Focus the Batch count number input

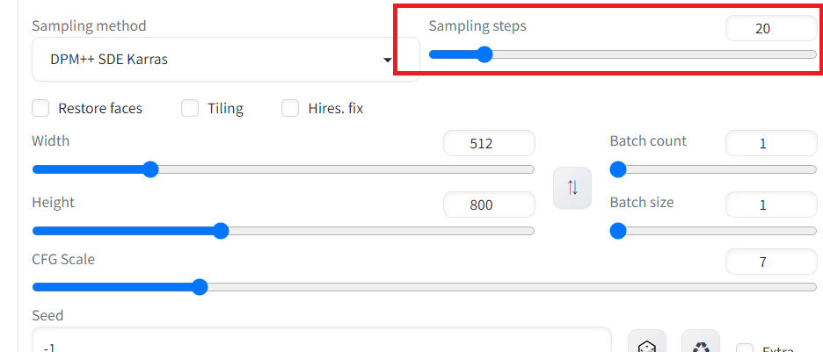coord(770,144)
